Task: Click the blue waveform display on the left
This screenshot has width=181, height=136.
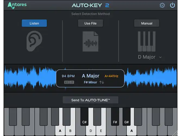Action: point(30,78)
